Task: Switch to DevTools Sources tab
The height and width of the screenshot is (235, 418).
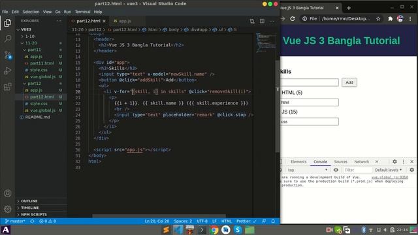Action: [340, 161]
